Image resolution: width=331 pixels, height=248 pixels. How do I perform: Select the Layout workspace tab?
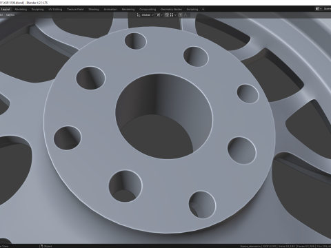coord(6,10)
